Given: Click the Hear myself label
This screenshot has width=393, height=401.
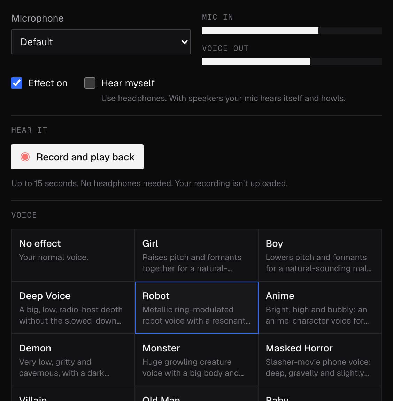Looking at the screenshot, I should coord(128,83).
